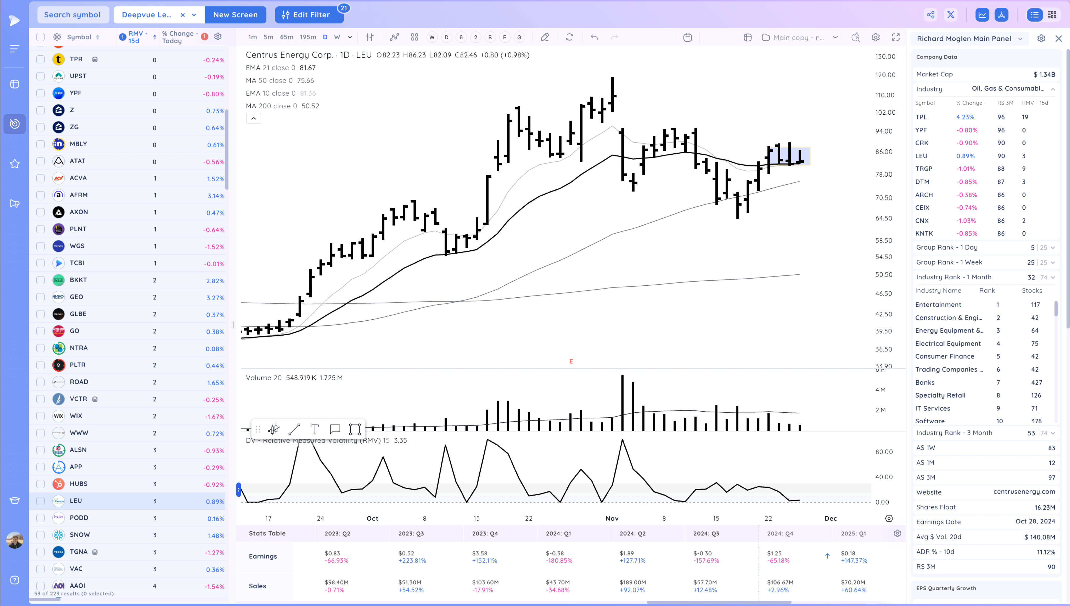Open Richard Moglen Main Panel dropdown
The width and height of the screenshot is (1070, 606).
pyautogui.click(x=1020, y=39)
